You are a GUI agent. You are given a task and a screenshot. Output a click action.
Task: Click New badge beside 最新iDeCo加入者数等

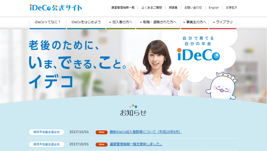coord(102,132)
